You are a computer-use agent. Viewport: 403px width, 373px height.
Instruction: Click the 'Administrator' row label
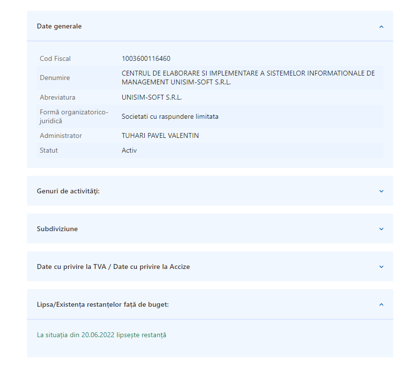(x=61, y=136)
